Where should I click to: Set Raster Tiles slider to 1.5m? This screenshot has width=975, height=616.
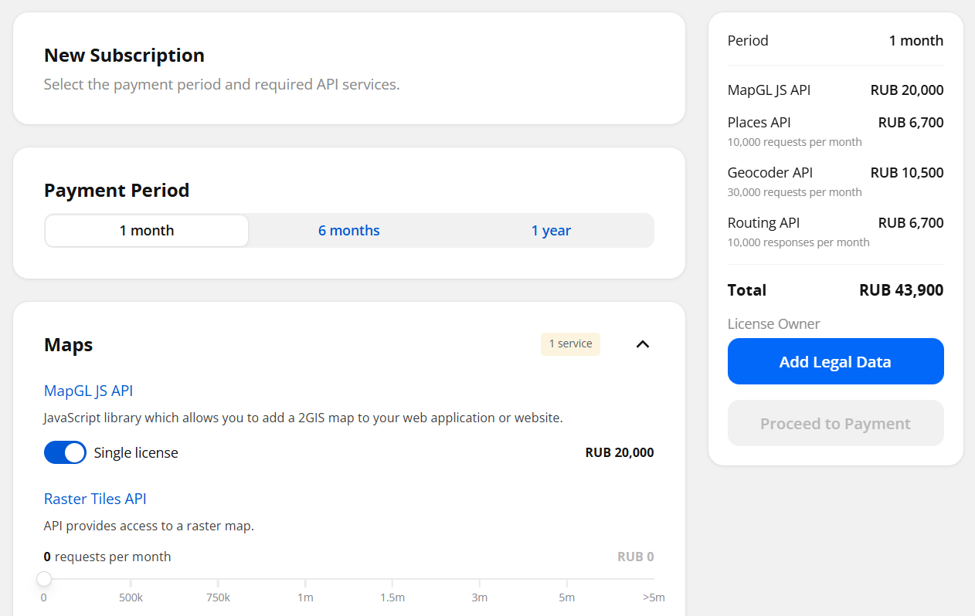pos(392,579)
